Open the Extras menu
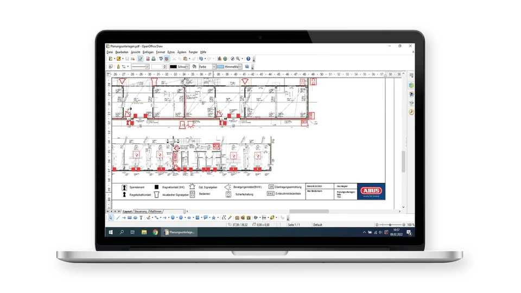 click(x=171, y=52)
